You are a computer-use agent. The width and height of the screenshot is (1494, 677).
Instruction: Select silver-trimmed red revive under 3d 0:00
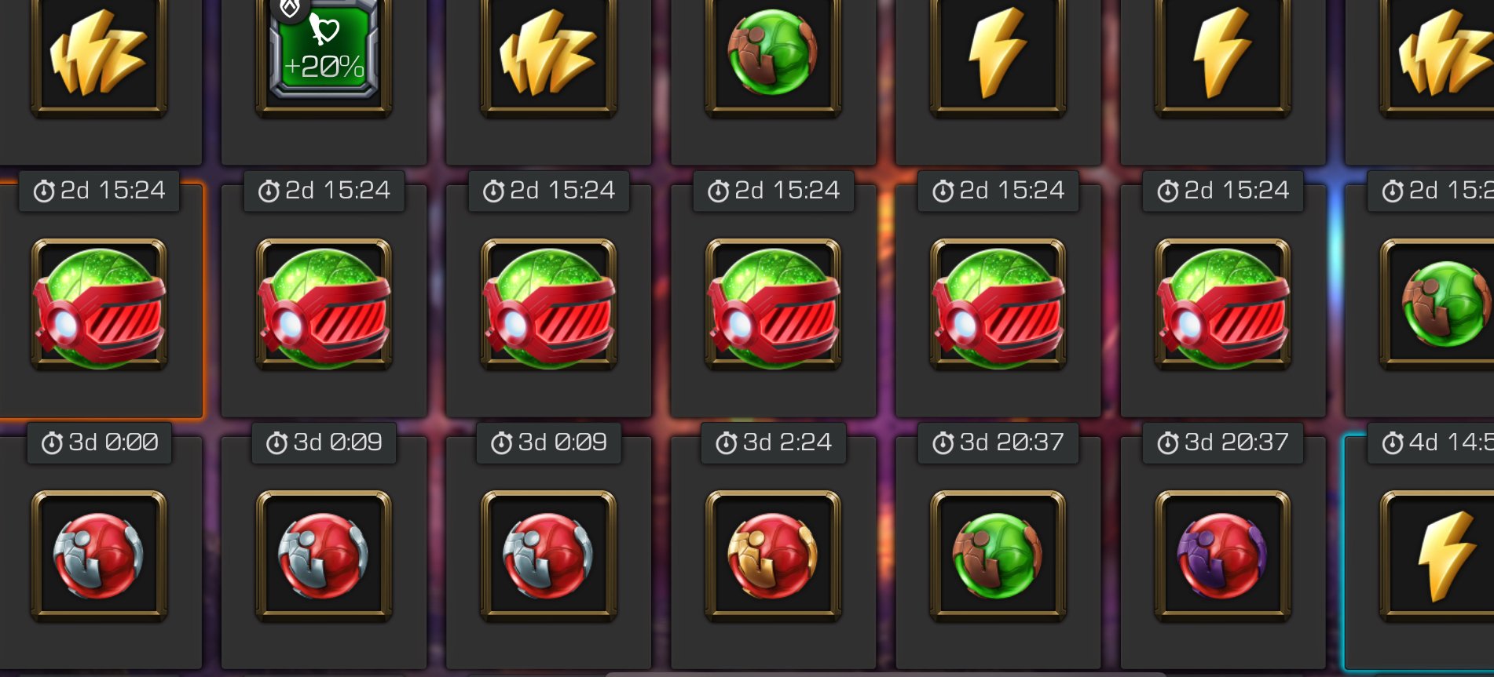click(x=99, y=555)
